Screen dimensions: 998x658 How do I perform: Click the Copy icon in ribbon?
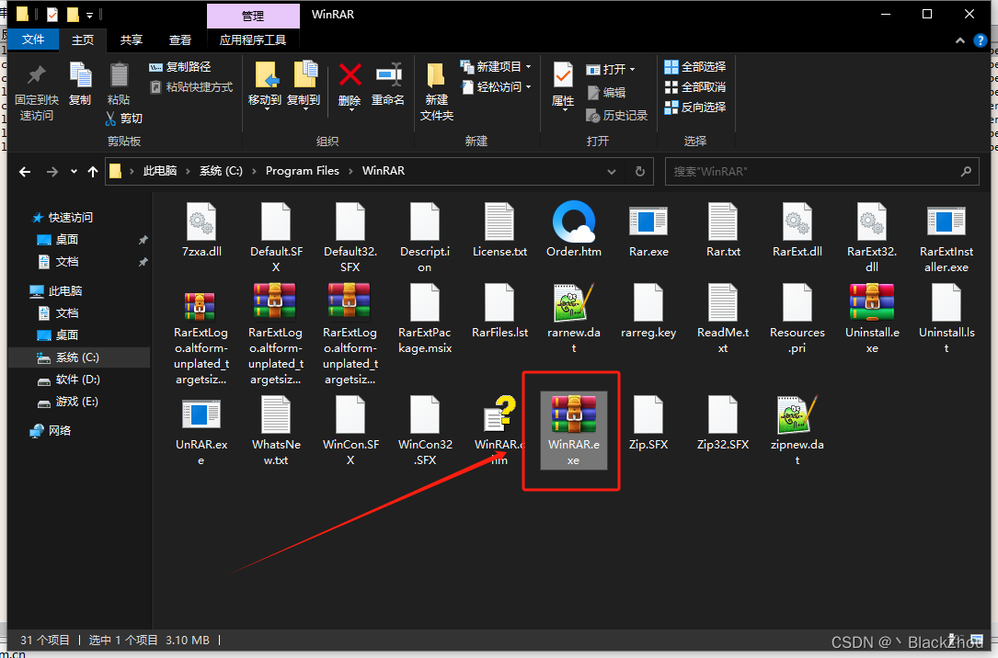click(x=80, y=75)
